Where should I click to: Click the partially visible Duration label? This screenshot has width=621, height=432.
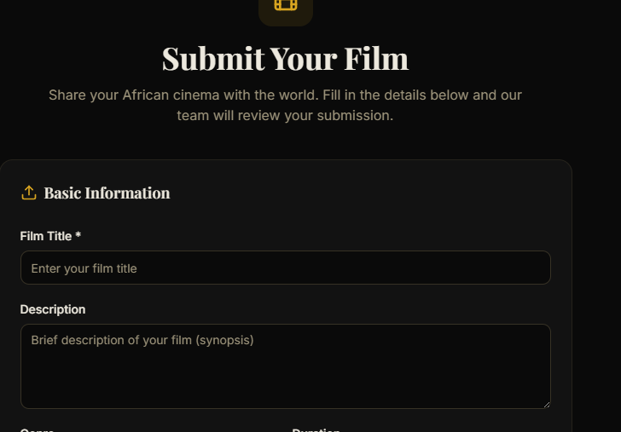(316, 429)
